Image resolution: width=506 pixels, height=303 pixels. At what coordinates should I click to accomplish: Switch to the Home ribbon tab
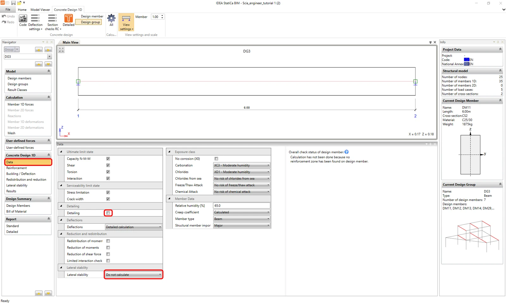22,10
